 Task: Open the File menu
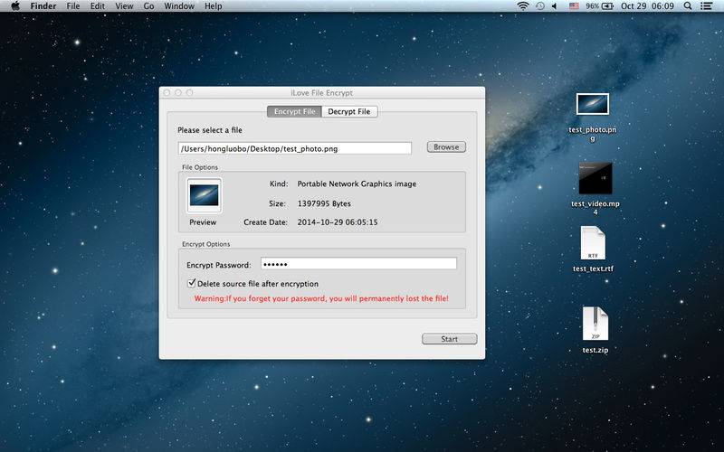coord(73,6)
